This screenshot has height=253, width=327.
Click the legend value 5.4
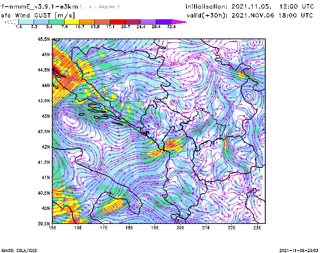(x=49, y=27)
